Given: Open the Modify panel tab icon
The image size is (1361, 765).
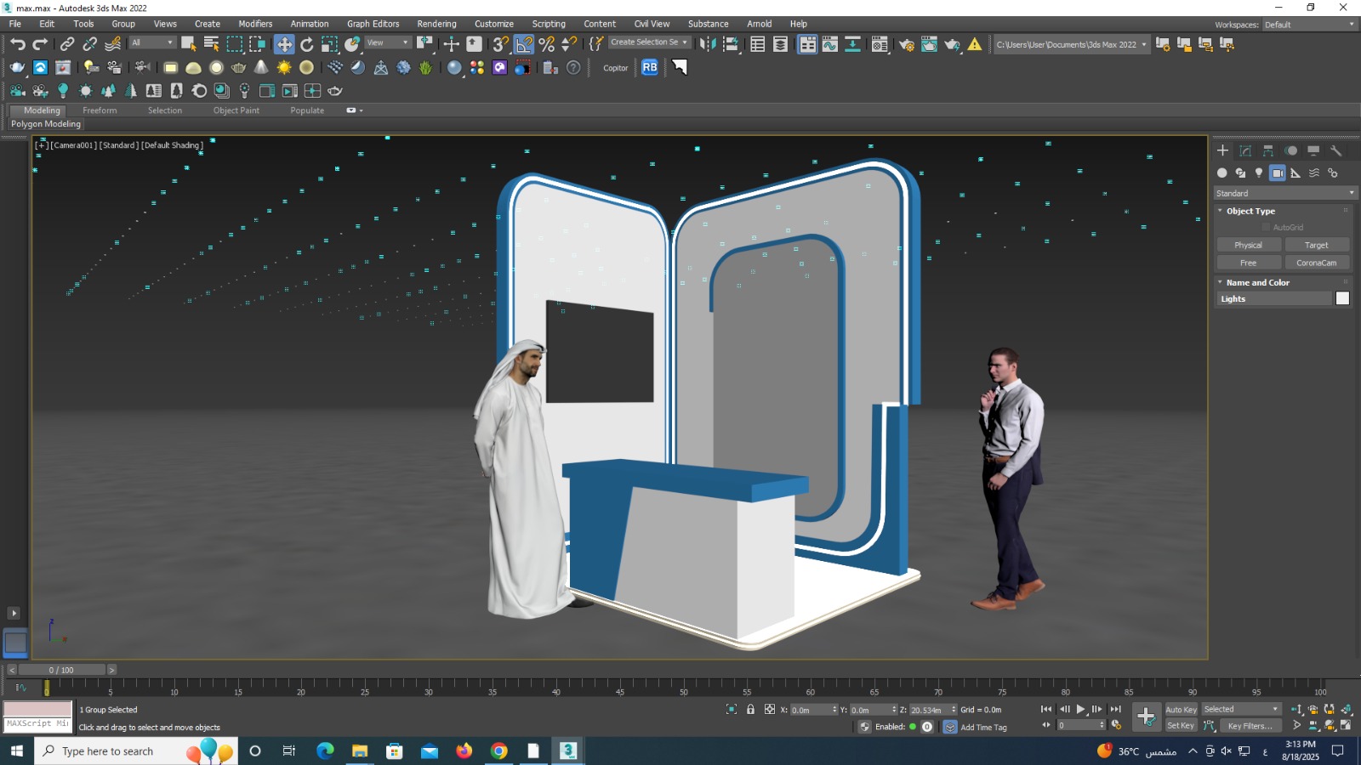Looking at the screenshot, I should [x=1245, y=150].
